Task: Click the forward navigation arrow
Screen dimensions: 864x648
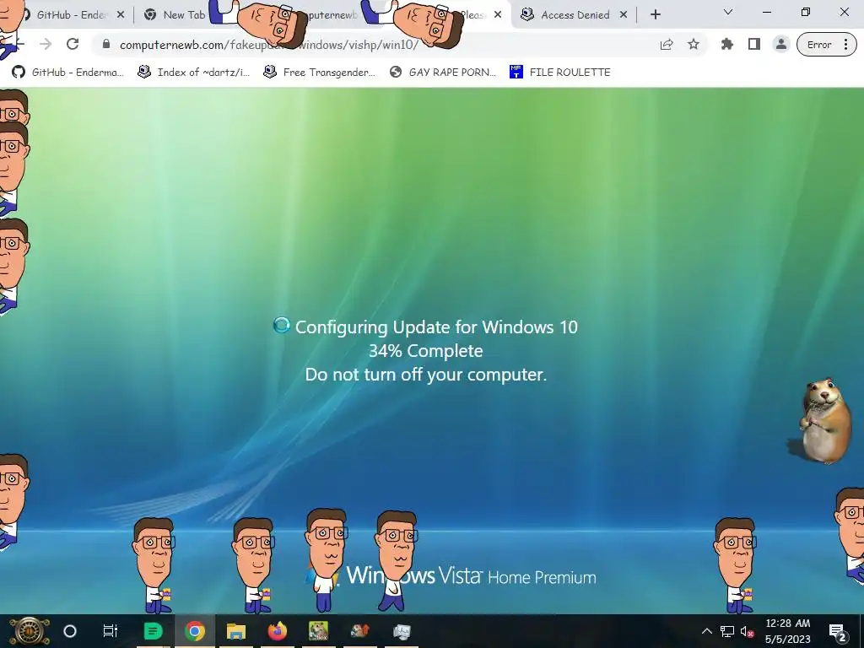Action: 46,44
